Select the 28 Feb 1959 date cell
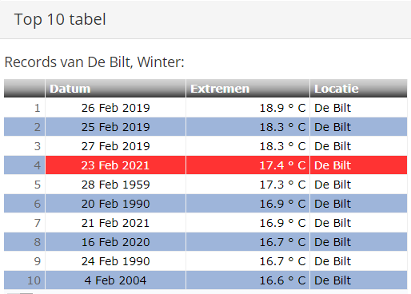Screen dimensions: 411x294 115,185
